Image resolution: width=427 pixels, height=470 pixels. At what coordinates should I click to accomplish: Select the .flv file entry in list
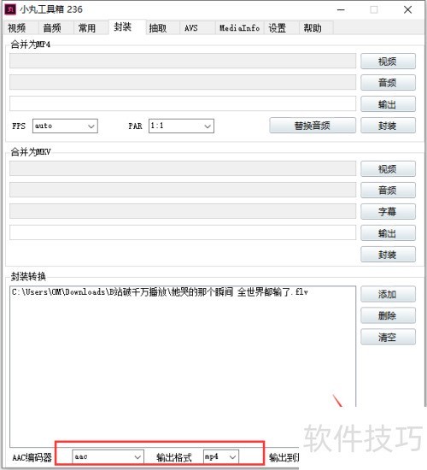tap(160, 292)
